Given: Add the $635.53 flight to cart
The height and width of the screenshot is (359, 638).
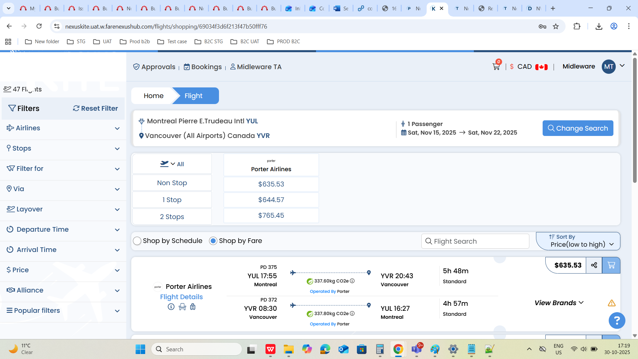Looking at the screenshot, I should (x=611, y=265).
